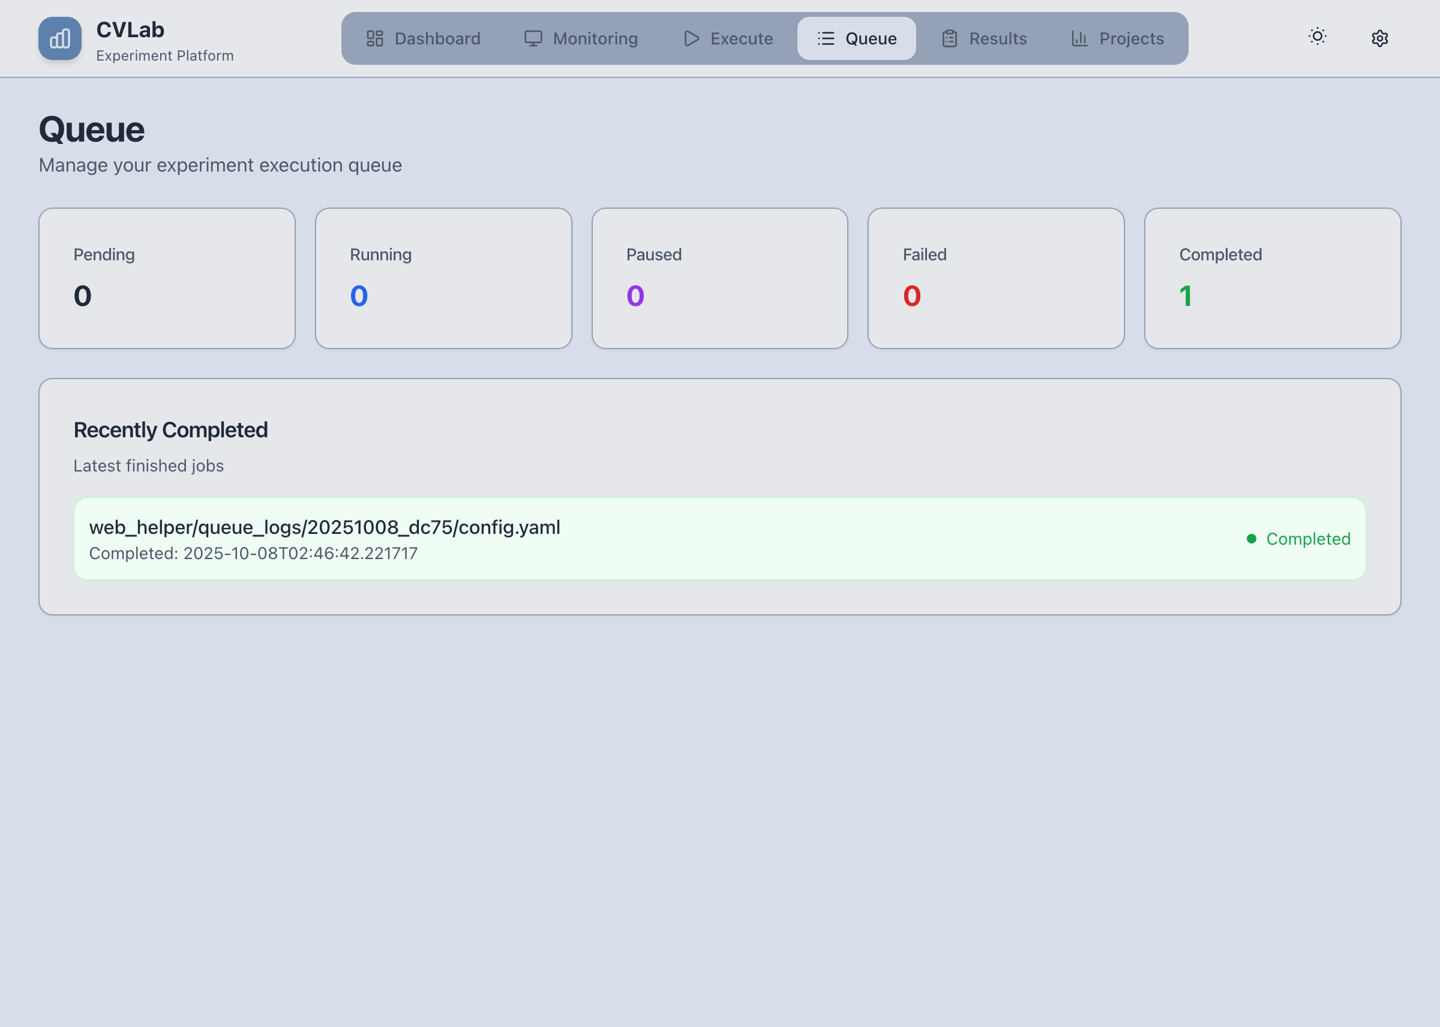Click the CVLab bar chart logo icon
The height and width of the screenshot is (1027, 1440).
59,38
